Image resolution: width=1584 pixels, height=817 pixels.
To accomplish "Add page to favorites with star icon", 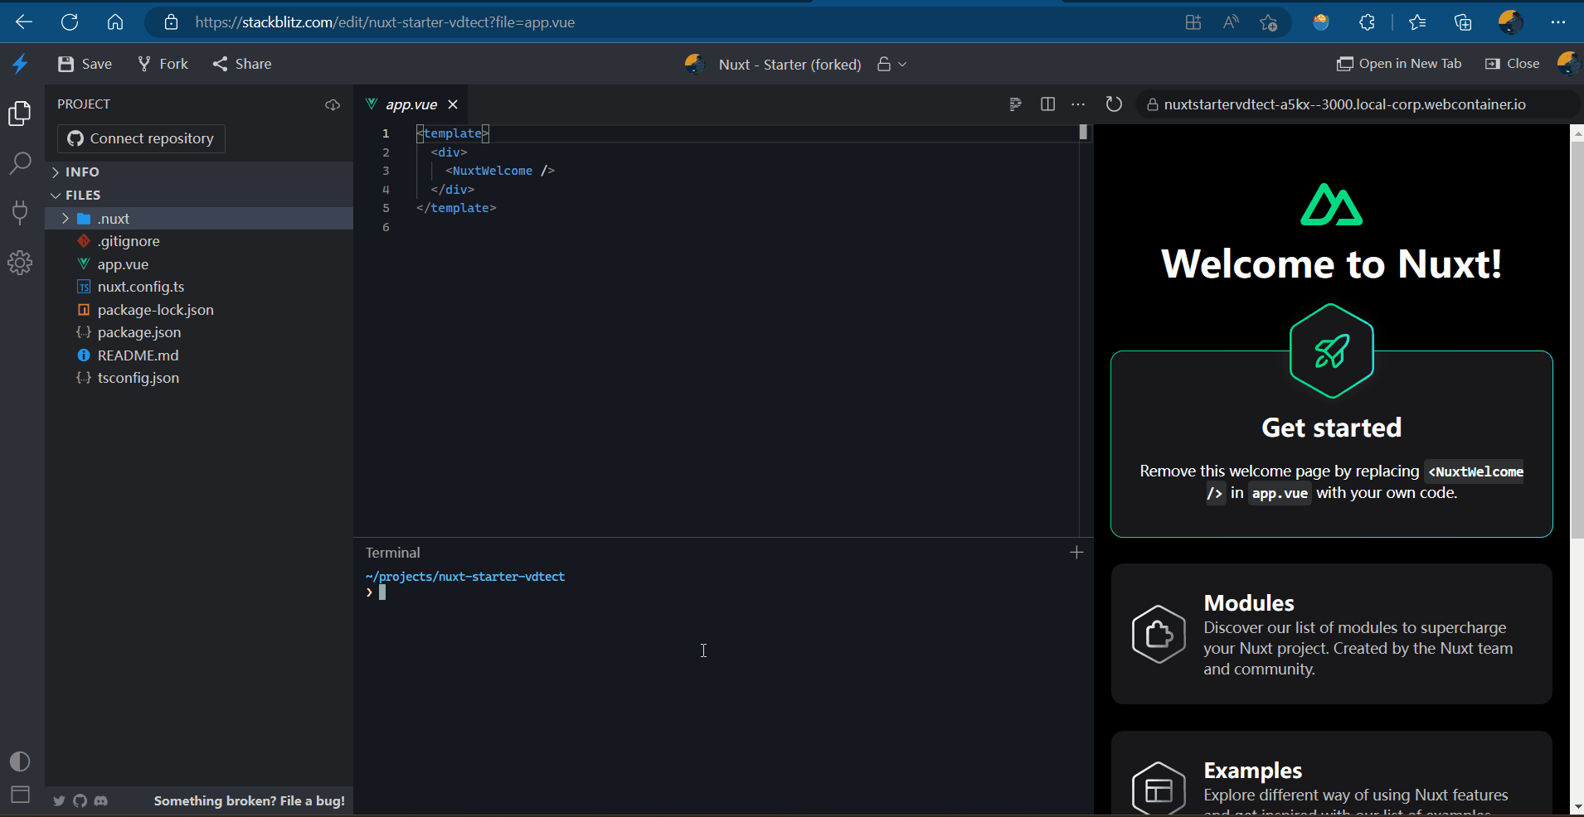I will pos(1268,22).
